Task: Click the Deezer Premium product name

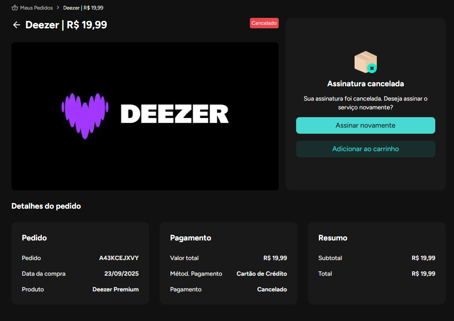Action: [x=116, y=289]
